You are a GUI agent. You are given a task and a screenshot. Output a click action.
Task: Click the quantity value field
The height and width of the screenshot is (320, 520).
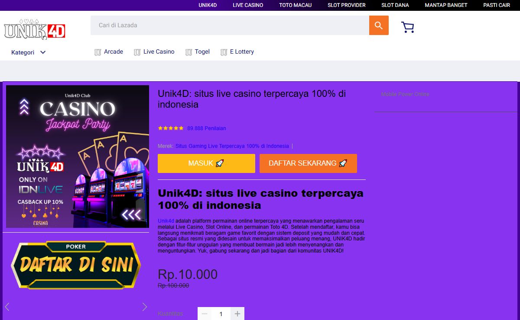[221, 314]
